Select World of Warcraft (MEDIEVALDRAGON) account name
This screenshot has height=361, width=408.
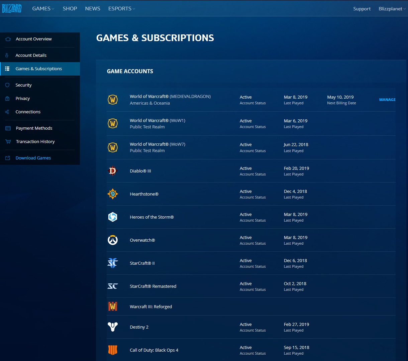(170, 97)
